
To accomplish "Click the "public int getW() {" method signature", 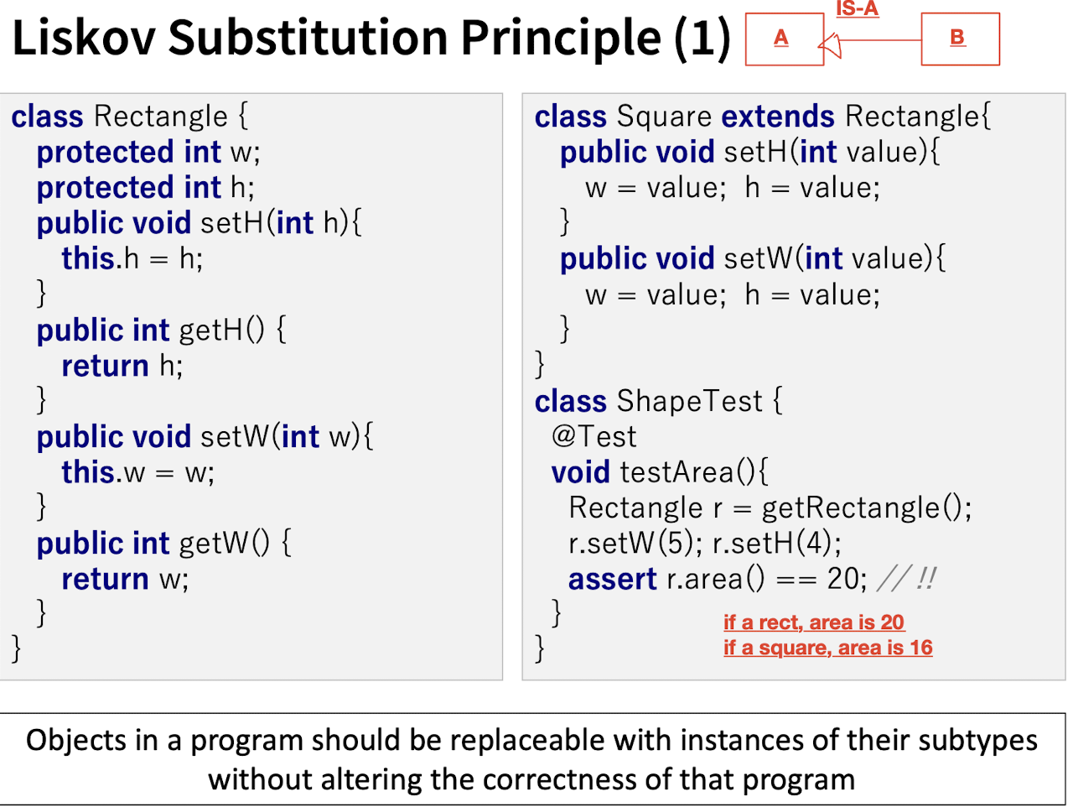I will pyautogui.click(x=163, y=544).
